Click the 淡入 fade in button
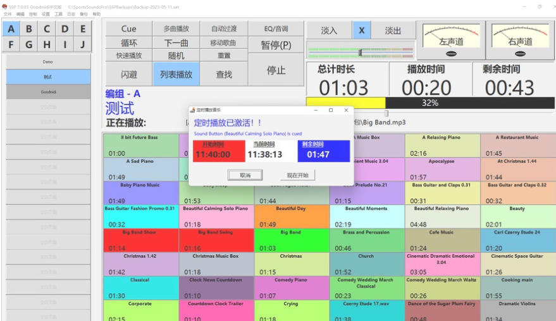Image resolution: width=556 pixels, height=321 pixels. point(329,30)
